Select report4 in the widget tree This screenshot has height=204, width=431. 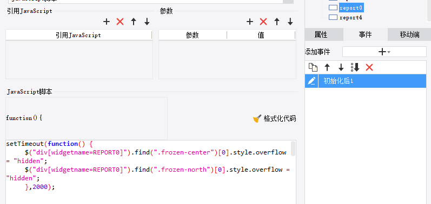(351, 18)
